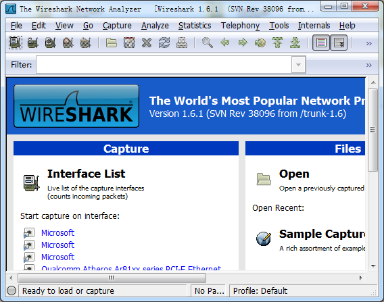Open the Sample Captures heading link
Image resolution: width=384 pixels, height=302 pixels.
(322, 234)
